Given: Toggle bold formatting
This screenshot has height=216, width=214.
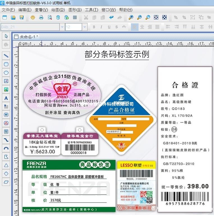Looking at the screenshot, I should point(94,27).
